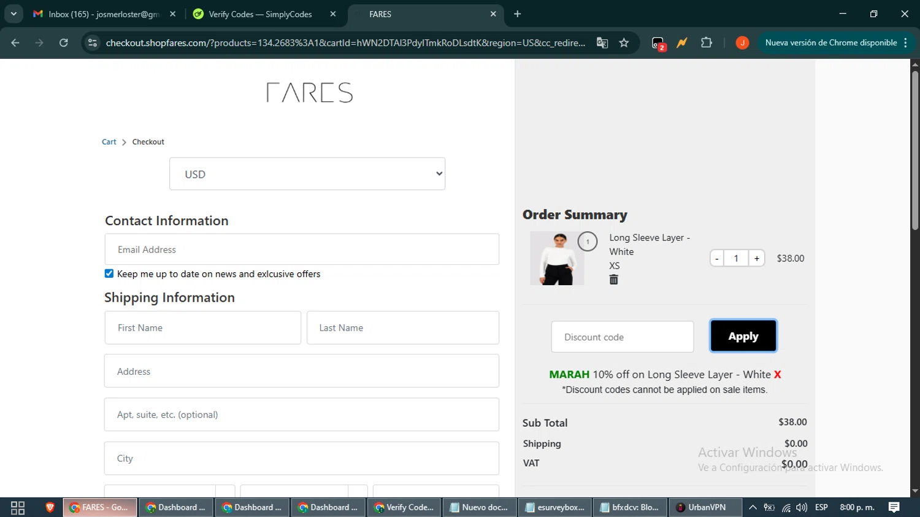Click the Long Sleeve Layer - White text
Screen dimensions: 920x517
point(650,245)
